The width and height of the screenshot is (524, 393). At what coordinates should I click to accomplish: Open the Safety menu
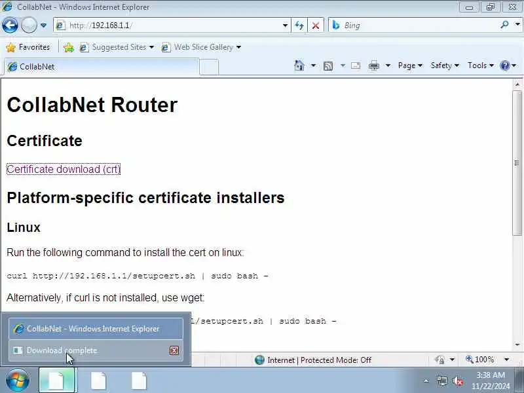(x=445, y=65)
